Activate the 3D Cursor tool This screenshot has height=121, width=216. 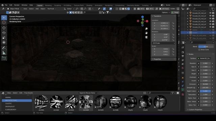point(4,23)
